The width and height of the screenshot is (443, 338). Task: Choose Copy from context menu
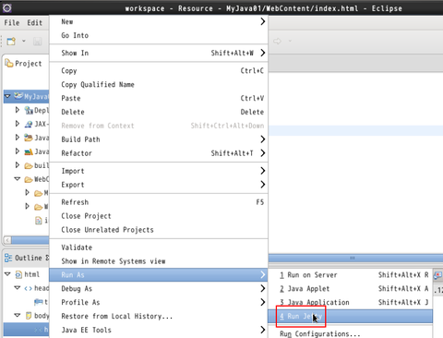coord(159,71)
